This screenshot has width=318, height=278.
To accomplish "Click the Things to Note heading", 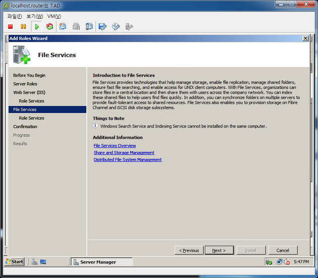I will [109, 119].
